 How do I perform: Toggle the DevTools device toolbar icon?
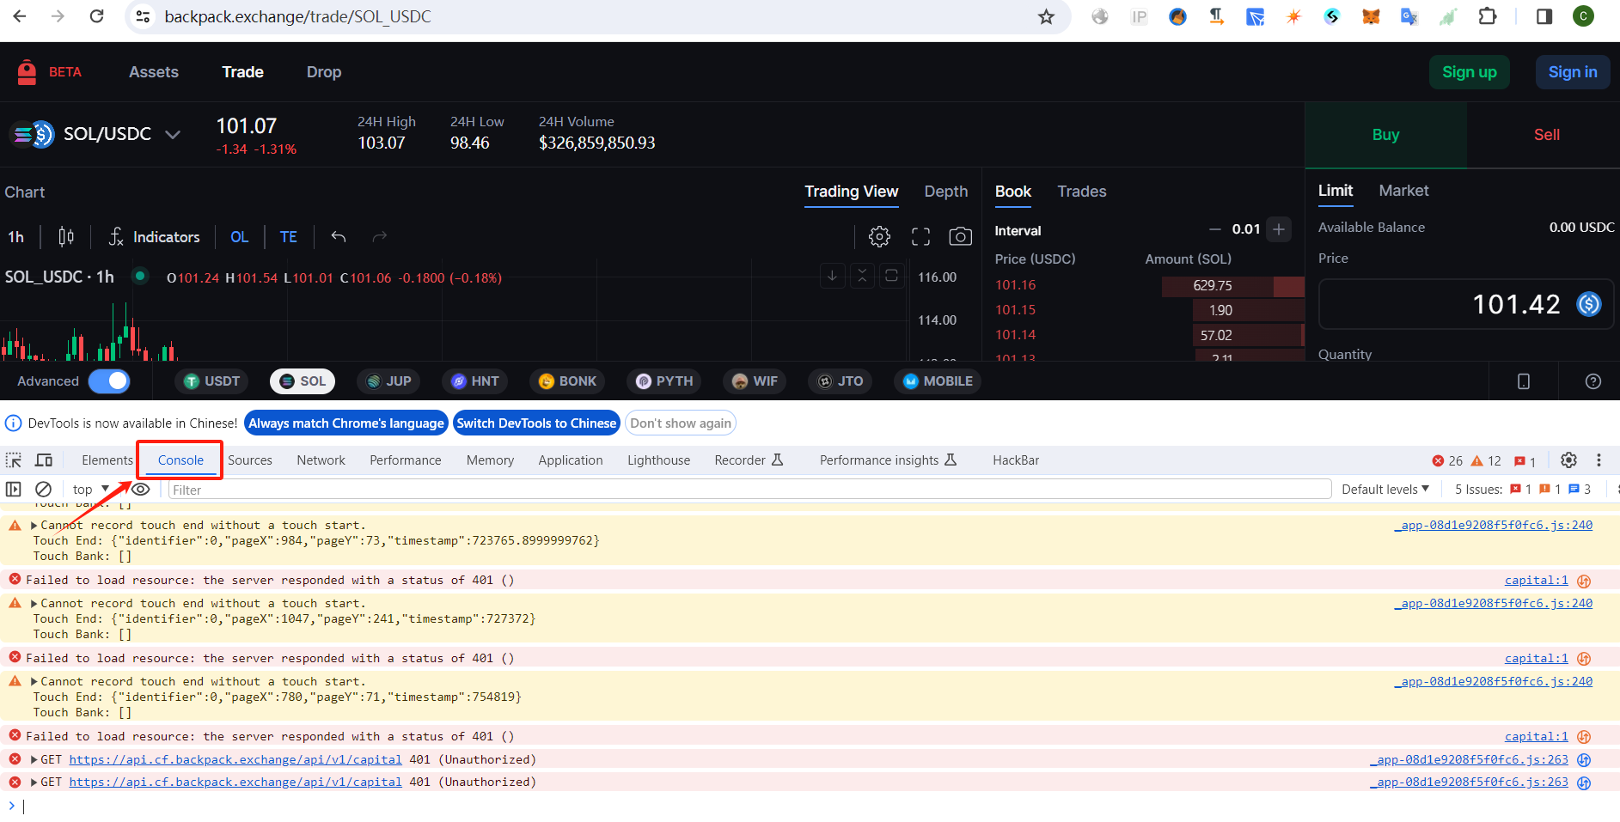click(44, 460)
